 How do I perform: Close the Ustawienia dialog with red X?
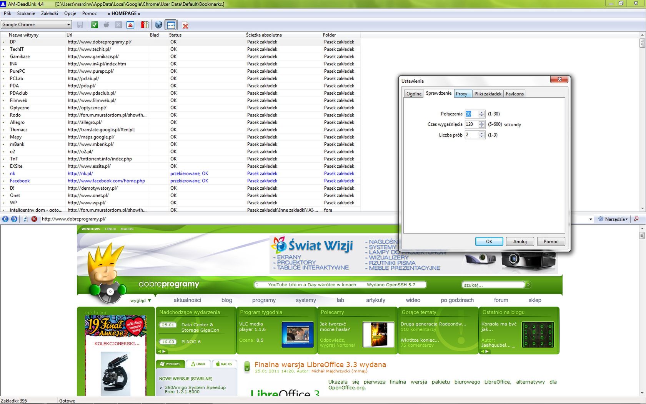pyautogui.click(x=559, y=79)
